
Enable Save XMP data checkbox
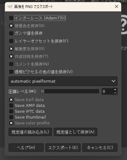(x=11, y=106)
